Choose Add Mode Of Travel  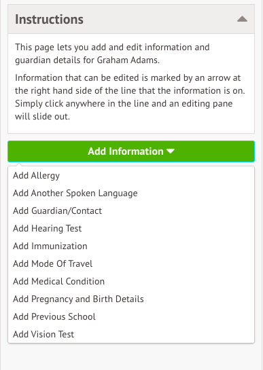click(131, 264)
